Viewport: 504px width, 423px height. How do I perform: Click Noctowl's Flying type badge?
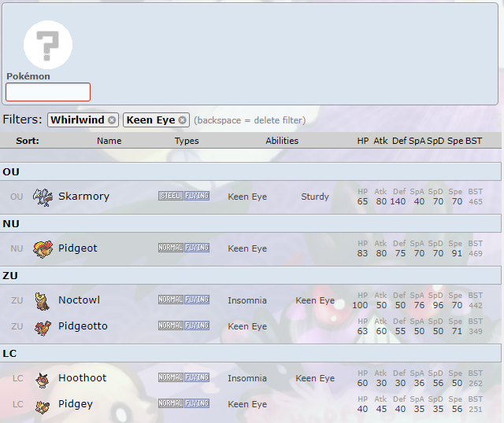click(x=197, y=300)
